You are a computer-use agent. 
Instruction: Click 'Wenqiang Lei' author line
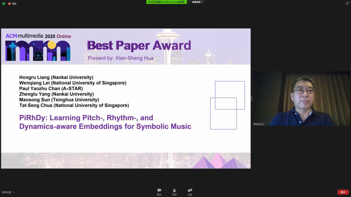pyautogui.click(x=73, y=83)
